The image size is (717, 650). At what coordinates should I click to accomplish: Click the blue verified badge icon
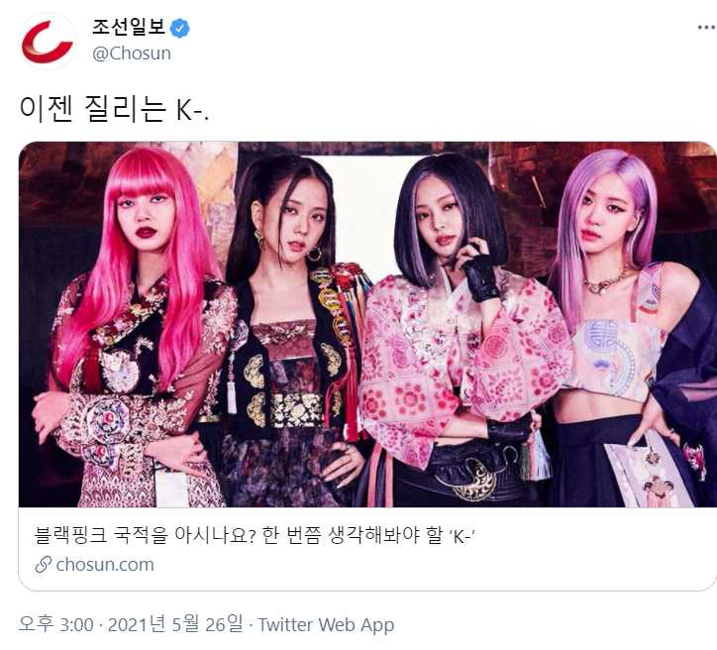tap(179, 29)
